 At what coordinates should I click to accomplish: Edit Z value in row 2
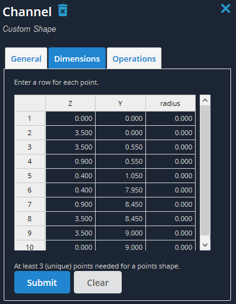click(x=71, y=133)
